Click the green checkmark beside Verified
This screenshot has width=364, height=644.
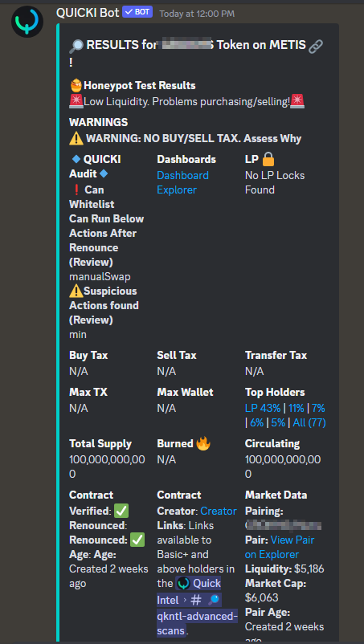(x=121, y=511)
